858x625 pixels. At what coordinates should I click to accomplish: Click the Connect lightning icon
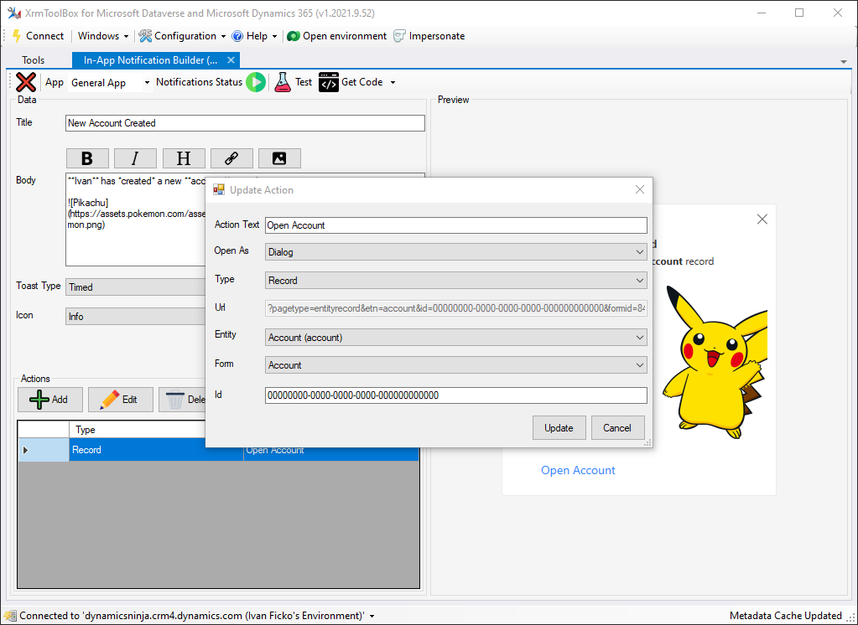[x=17, y=36]
